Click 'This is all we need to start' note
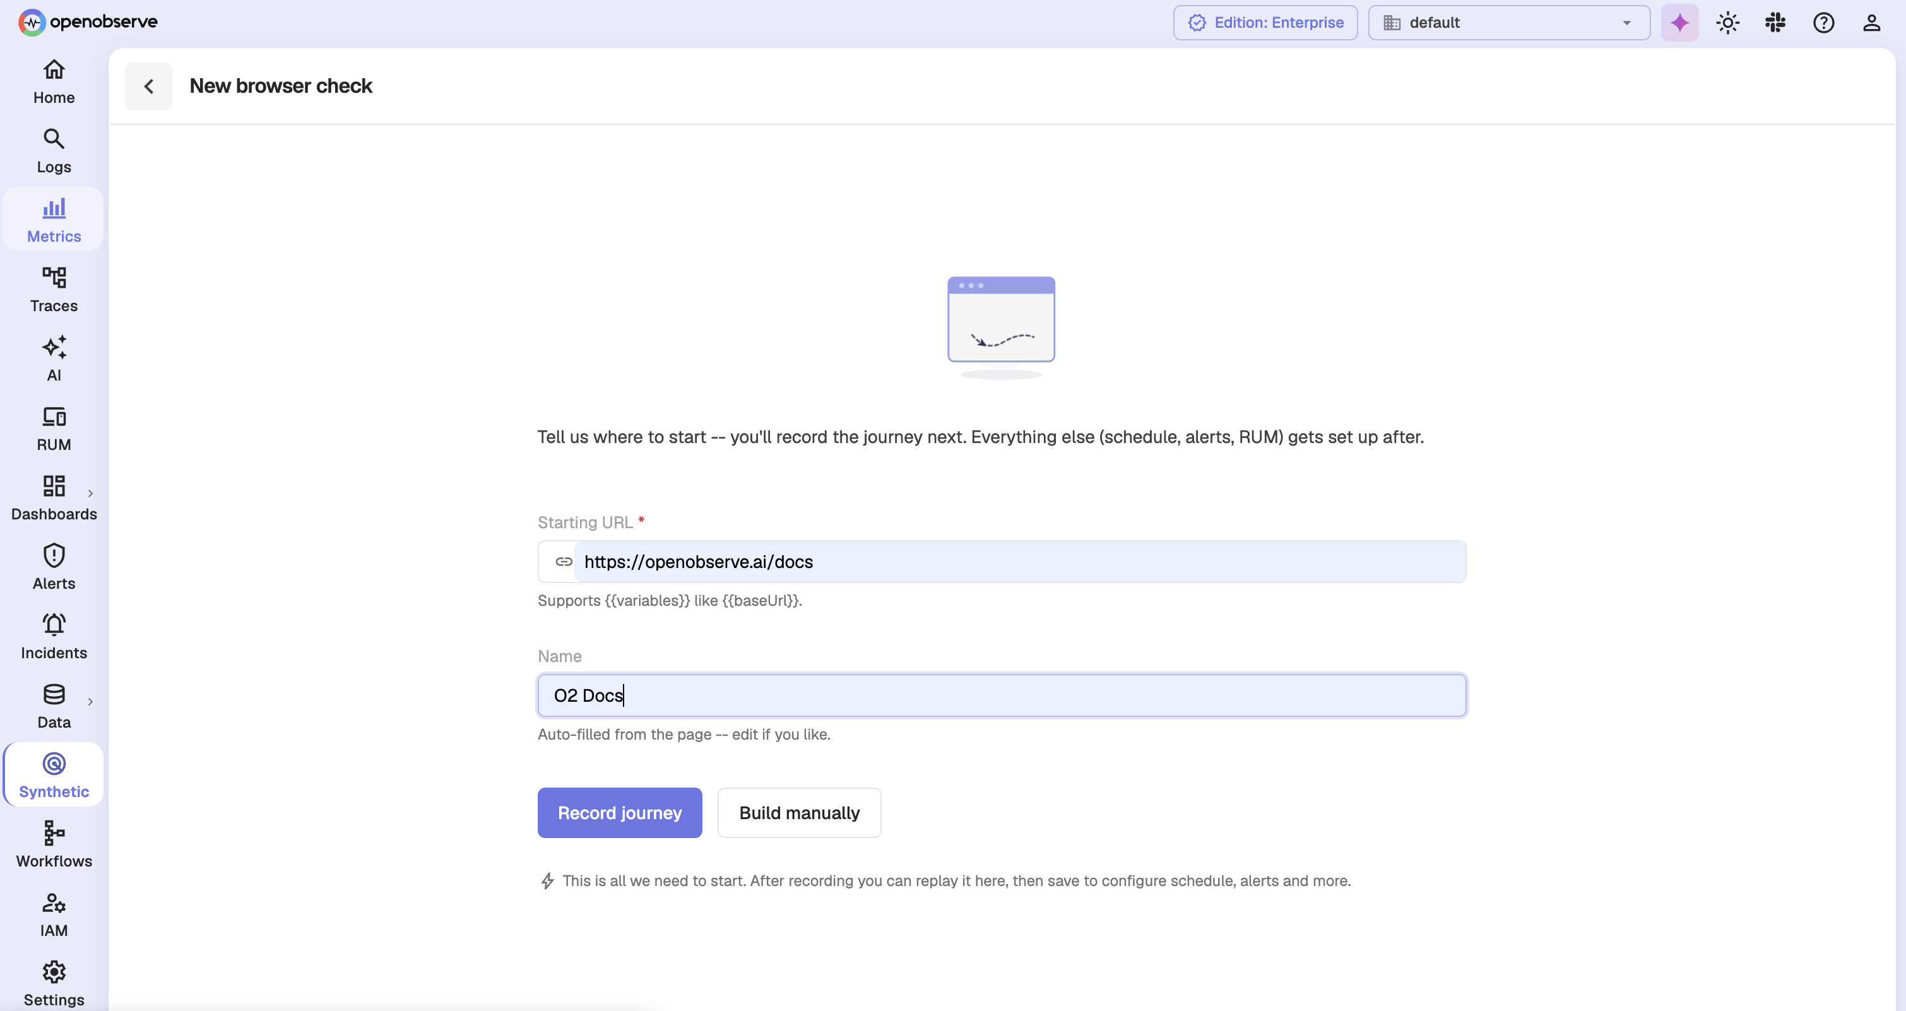This screenshot has width=1906, height=1011. [956, 881]
